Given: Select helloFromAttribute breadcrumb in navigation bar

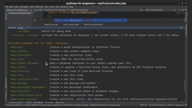Looking at the screenshot, I should point(78,10).
